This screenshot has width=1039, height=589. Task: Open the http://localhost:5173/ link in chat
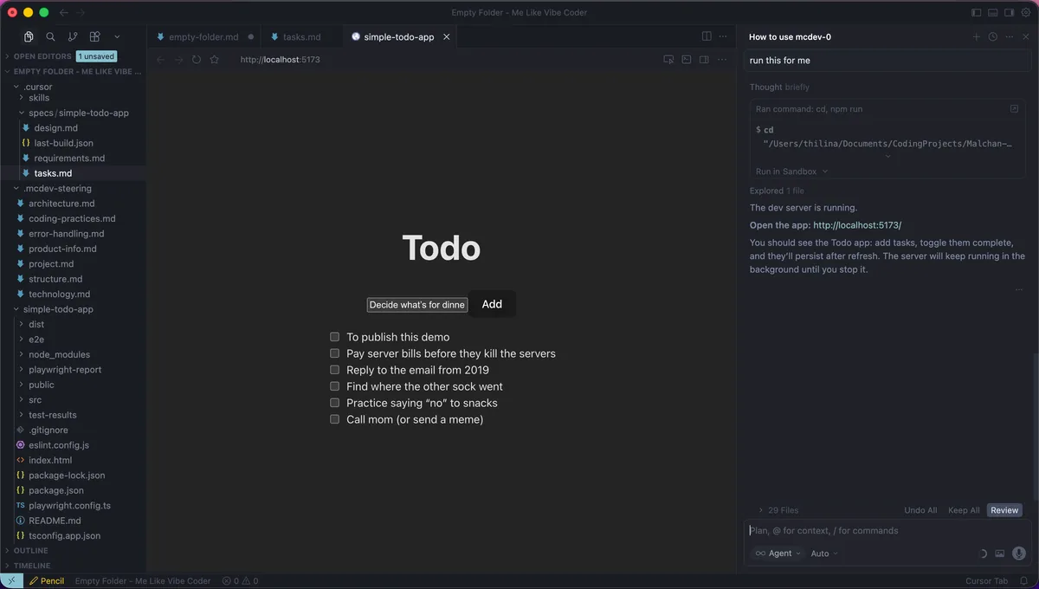(x=857, y=225)
